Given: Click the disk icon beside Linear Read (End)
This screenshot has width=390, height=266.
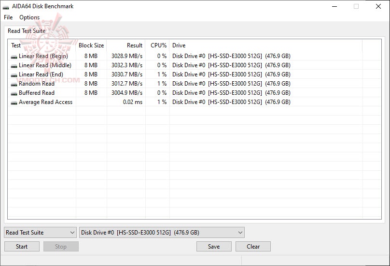Looking at the screenshot, I should click(x=14, y=75).
